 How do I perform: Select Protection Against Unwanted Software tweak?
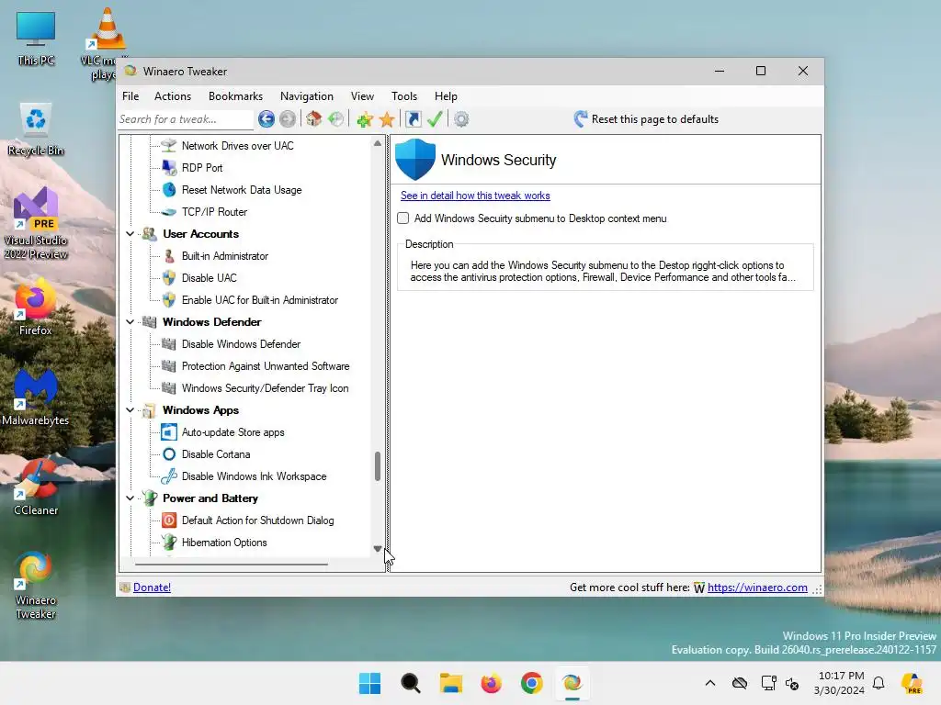[x=266, y=366]
